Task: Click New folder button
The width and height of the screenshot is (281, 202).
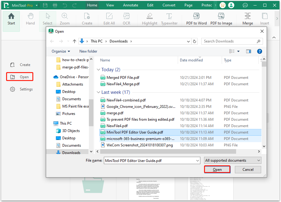Action: (x=88, y=51)
